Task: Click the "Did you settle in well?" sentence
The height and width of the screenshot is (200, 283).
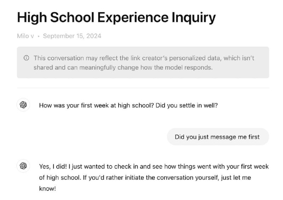Action: [187, 105]
